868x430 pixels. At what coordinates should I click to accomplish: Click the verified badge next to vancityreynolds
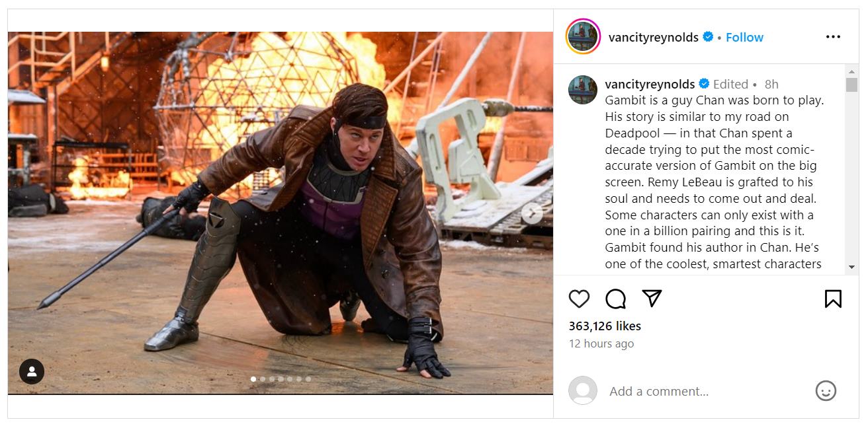click(x=707, y=37)
